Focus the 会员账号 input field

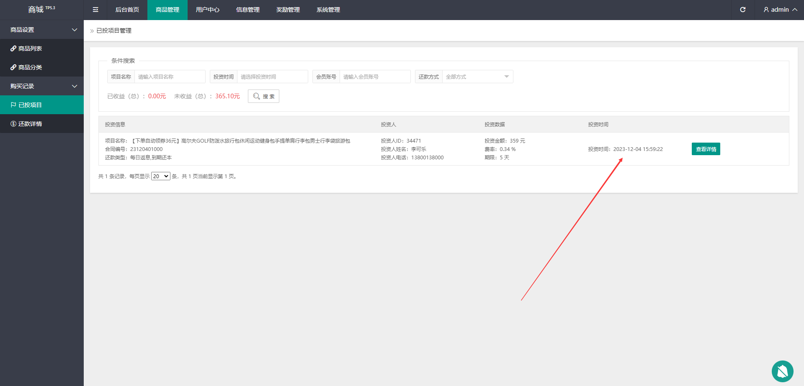click(x=375, y=77)
